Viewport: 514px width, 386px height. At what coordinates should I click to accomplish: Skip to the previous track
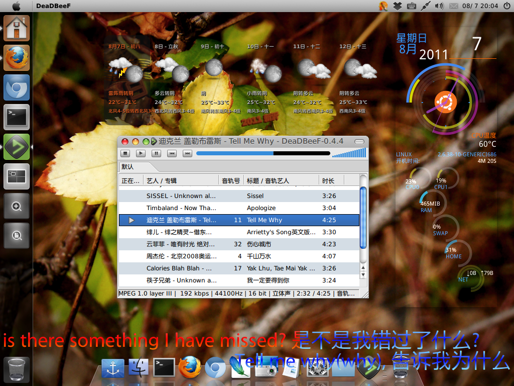[x=172, y=153]
